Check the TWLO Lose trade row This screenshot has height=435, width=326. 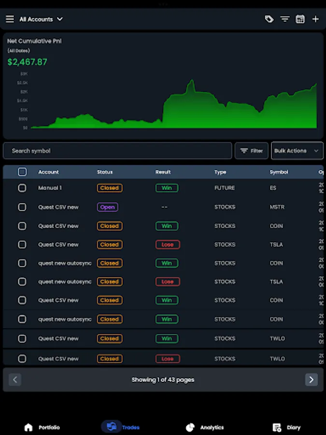[x=22, y=359]
